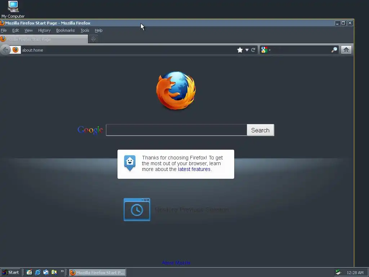369x277 pixels.
Task: Click the Firefox icon in title bar
Action: (2, 23)
